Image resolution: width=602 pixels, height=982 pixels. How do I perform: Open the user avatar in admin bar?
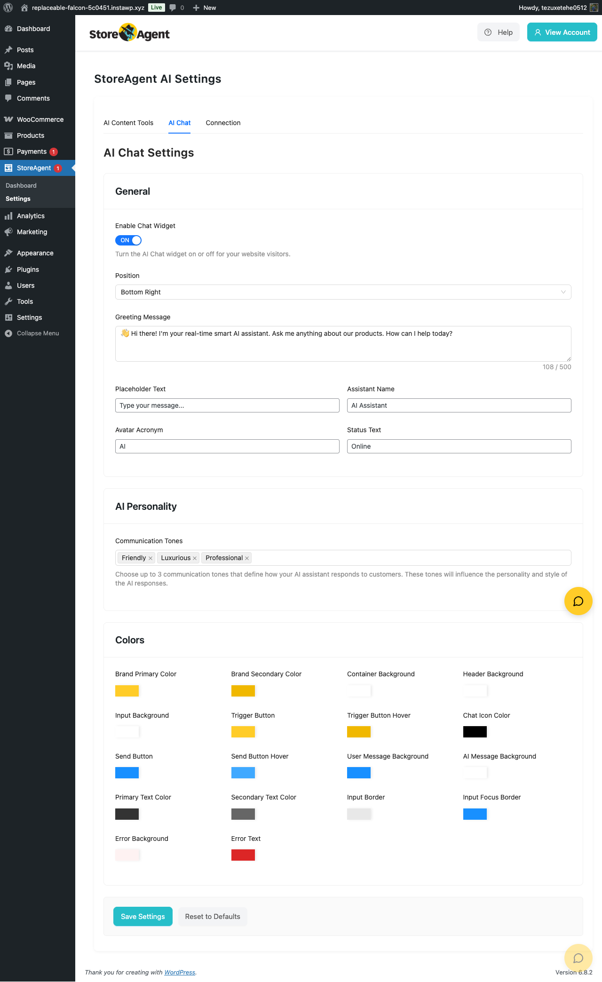point(594,8)
